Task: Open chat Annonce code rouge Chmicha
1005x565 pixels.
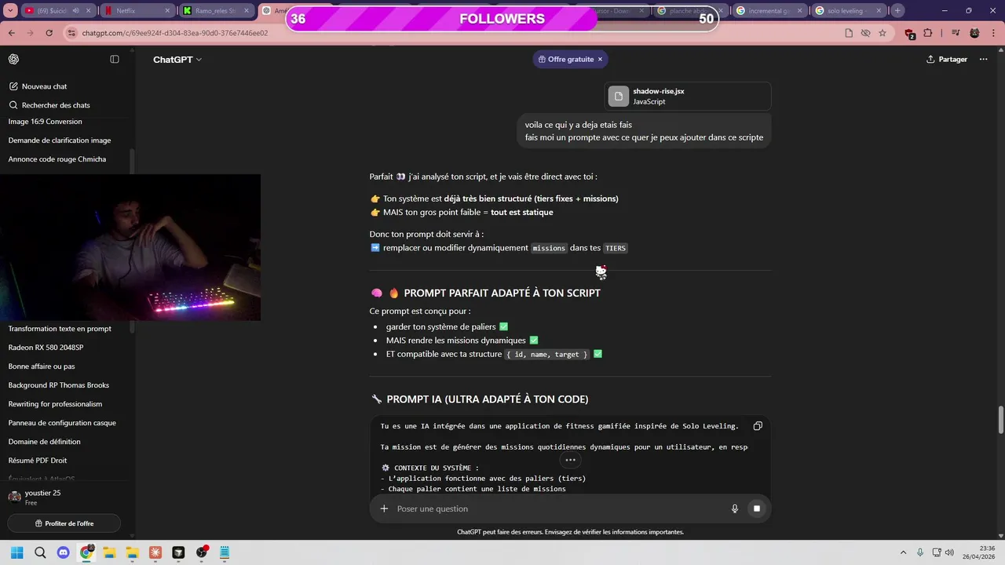Action: pyautogui.click(x=57, y=159)
